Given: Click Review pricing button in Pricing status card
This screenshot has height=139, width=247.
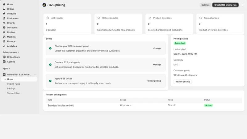Looking at the screenshot, I should click(x=182, y=82).
